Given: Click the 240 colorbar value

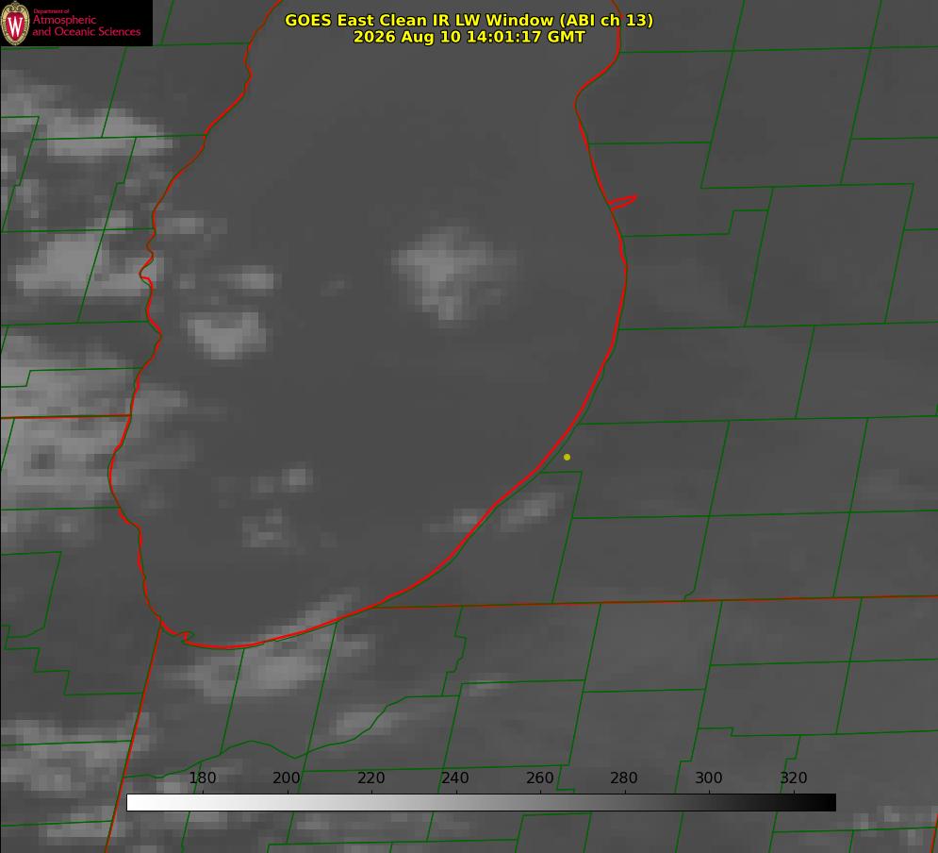Looking at the screenshot, I should tap(455, 778).
